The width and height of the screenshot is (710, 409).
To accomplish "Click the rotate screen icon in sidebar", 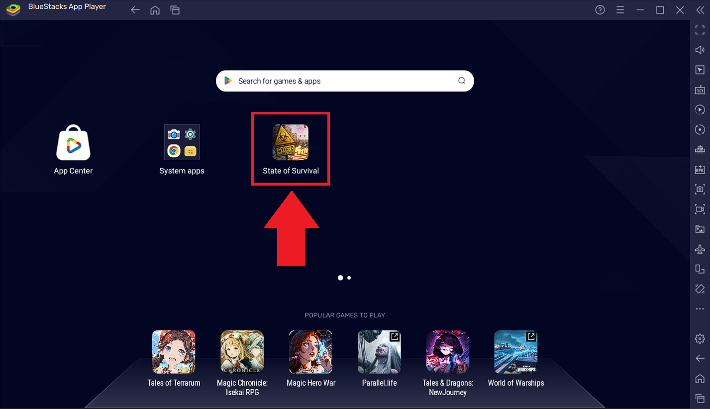I will [700, 269].
